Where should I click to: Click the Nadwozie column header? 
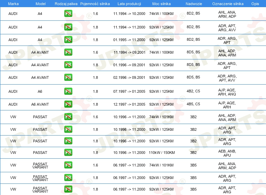click(x=194, y=4)
